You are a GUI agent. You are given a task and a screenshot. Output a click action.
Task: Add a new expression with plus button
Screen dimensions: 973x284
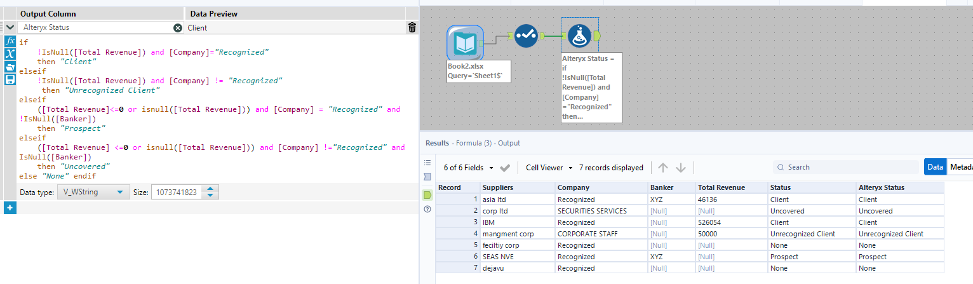click(10, 208)
